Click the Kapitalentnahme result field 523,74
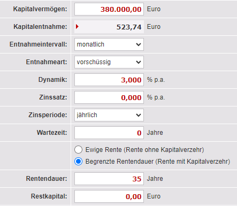This screenshot has width=237, height=206. click(x=109, y=27)
